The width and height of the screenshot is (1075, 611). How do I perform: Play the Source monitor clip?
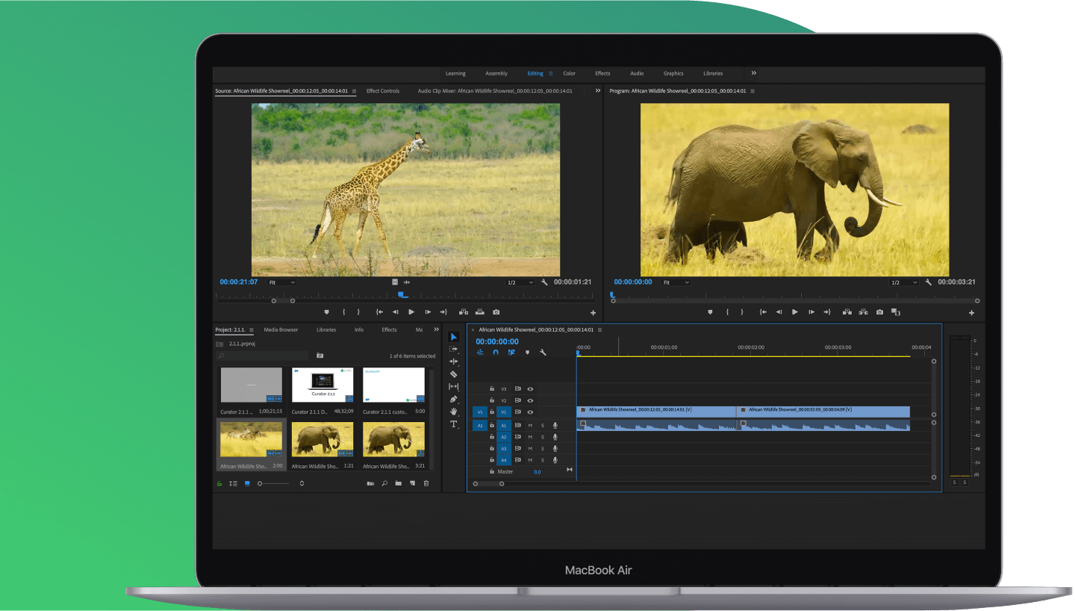click(x=411, y=312)
